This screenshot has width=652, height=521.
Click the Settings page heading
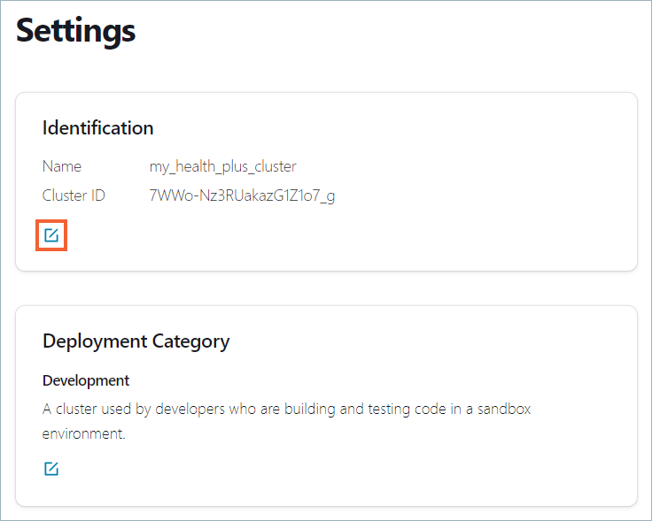click(76, 31)
